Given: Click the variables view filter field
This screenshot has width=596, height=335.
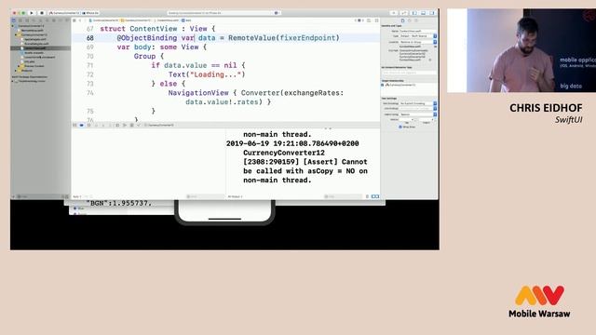Looking at the screenshot, I should point(205,196).
